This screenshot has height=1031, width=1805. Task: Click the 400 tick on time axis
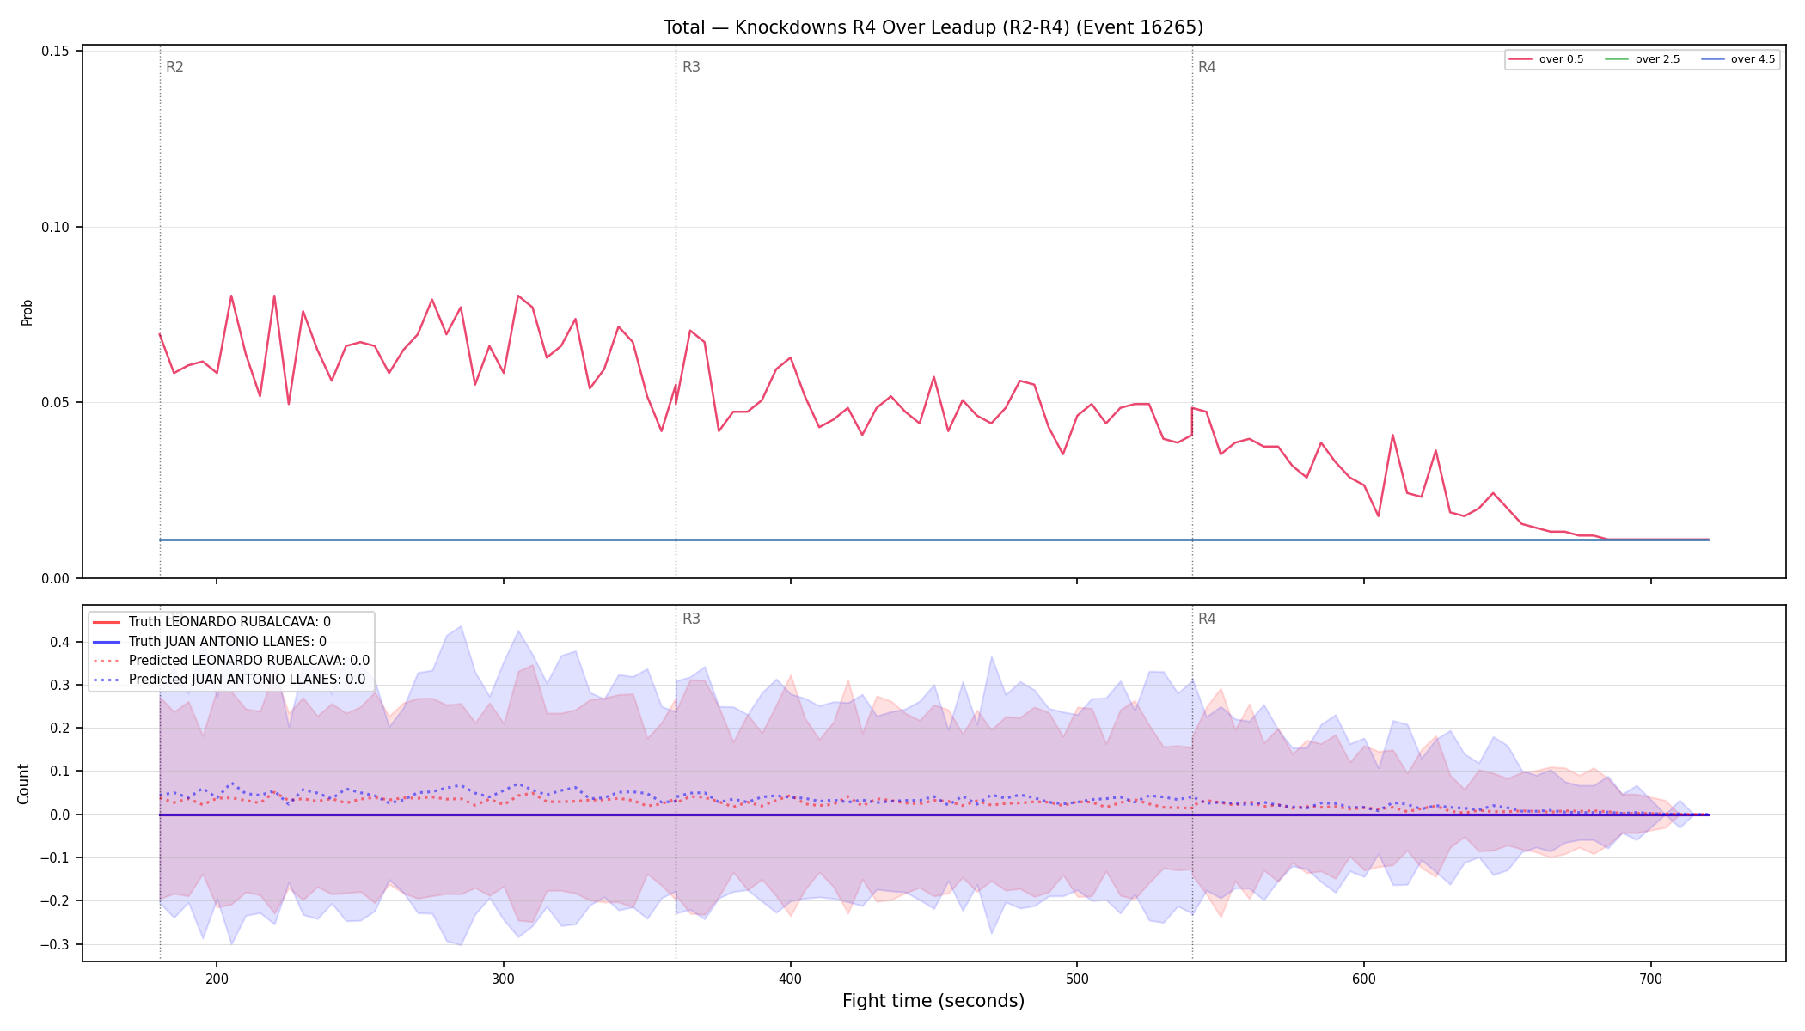790,979
